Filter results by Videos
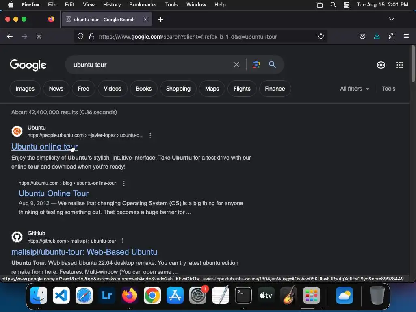 pos(113,89)
